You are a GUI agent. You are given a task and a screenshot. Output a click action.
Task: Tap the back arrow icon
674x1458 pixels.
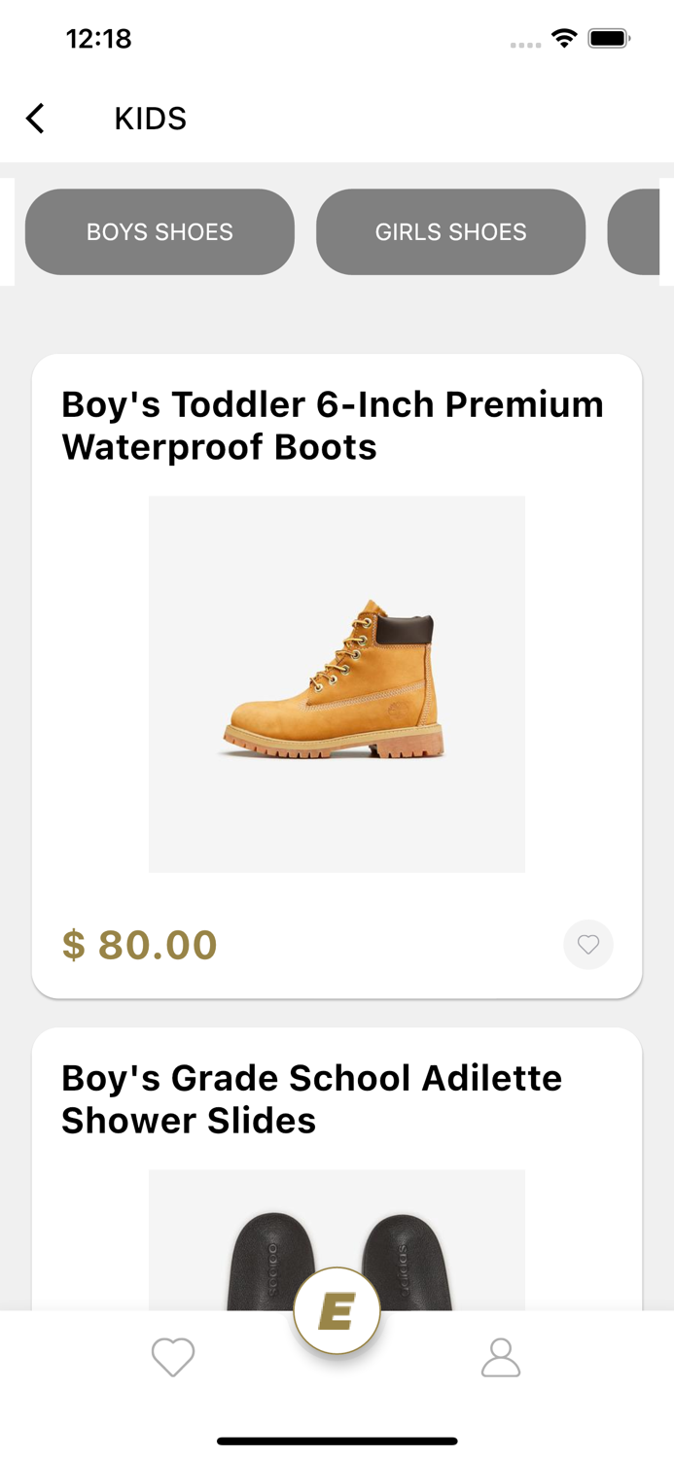(x=35, y=119)
